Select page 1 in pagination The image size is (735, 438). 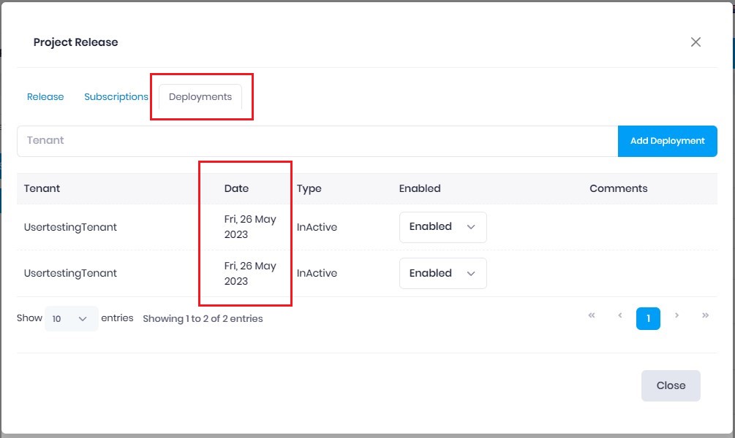pyautogui.click(x=648, y=318)
